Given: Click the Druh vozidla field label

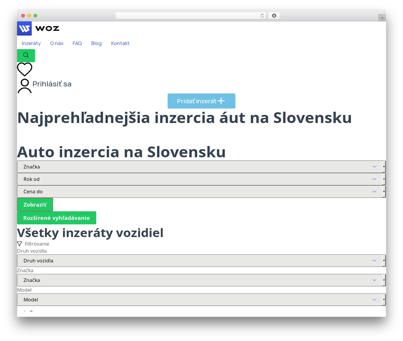Looking at the screenshot, I should (32, 251).
